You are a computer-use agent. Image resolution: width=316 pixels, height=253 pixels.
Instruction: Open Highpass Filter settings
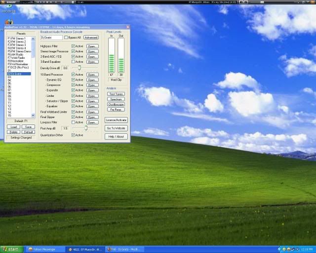(x=92, y=46)
